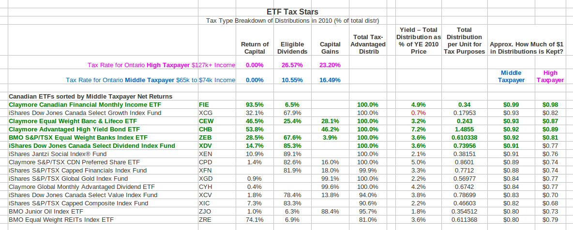The width and height of the screenshot is (573, 230).
Task: Select 'Claymore Advantaged High Yield Bond ETF'
Action: pyautogui.click(x=74, y=129)
